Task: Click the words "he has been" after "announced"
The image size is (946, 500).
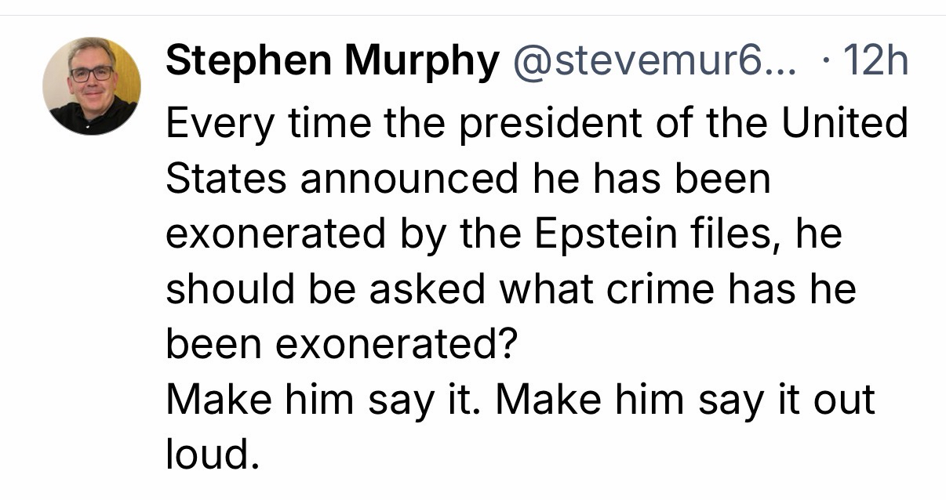Action: [646, 179]
